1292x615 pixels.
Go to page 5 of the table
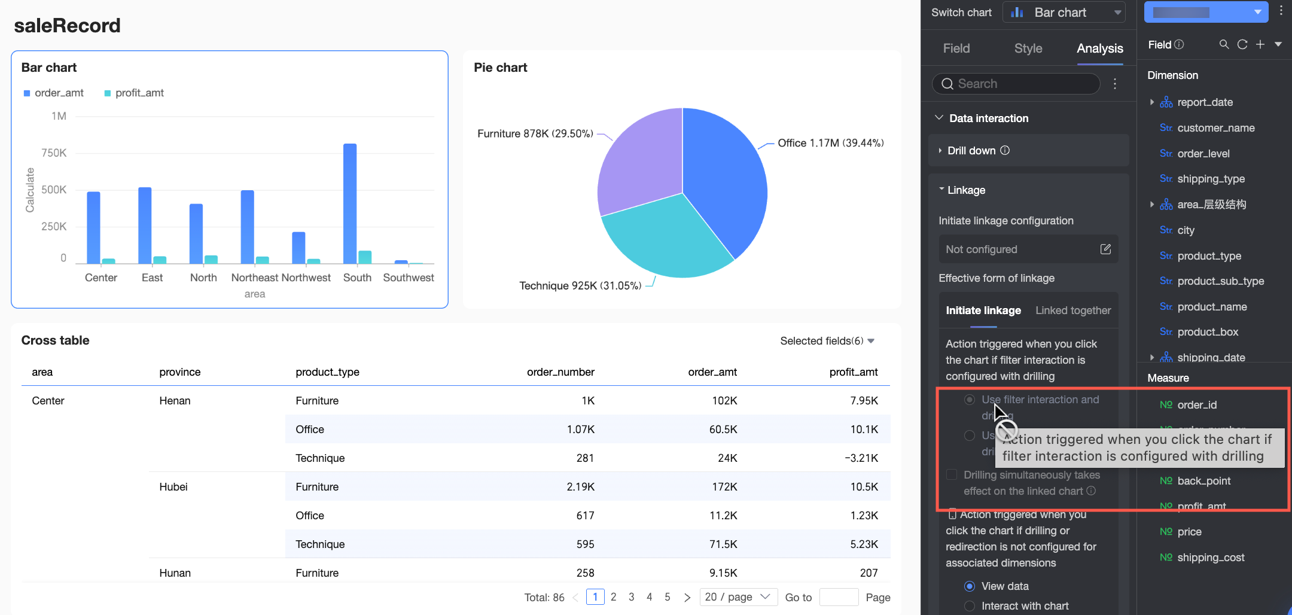pyautogui.click(x=668, y=597)
